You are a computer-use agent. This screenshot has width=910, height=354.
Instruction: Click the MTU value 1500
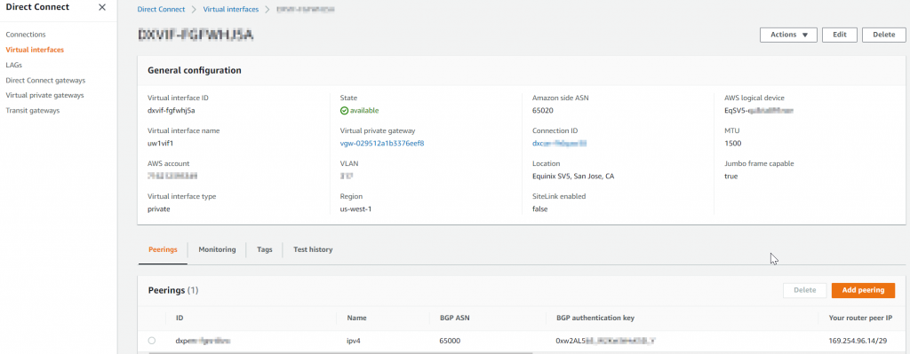pyautogui.click(x=733, y=143)
